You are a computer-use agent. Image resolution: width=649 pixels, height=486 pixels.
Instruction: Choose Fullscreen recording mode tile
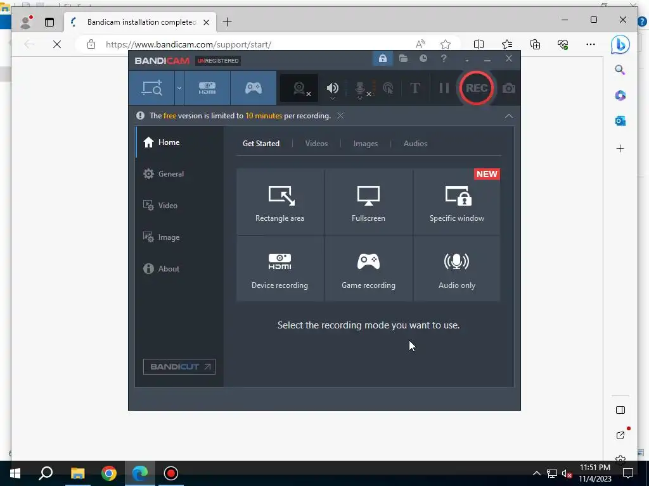[368, 202]
